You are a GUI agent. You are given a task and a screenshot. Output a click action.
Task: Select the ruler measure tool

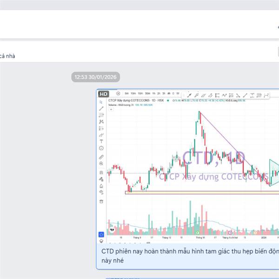click(x=101, y=157)
